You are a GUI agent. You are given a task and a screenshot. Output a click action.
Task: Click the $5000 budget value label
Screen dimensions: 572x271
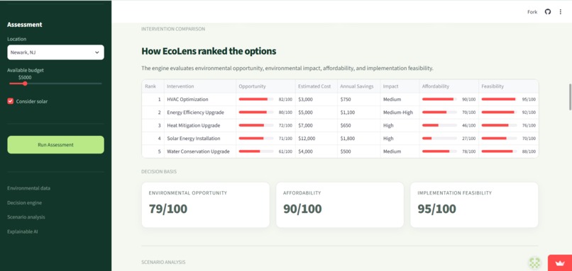[25, 78]
